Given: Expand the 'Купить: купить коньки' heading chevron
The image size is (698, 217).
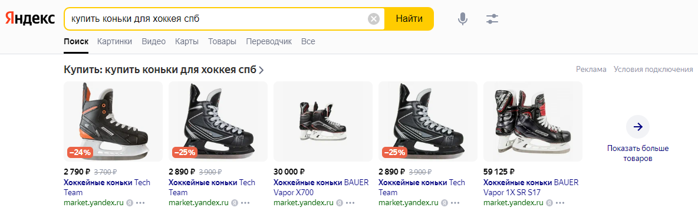Looking at the screenshot, I should pos(261,70).
